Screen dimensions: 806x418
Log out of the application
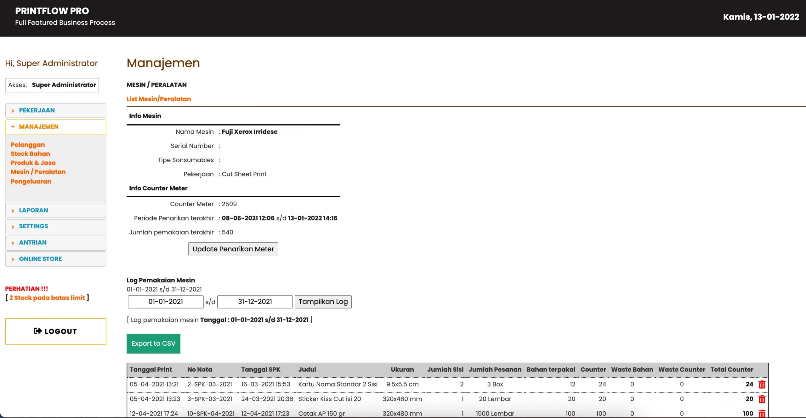pos(55,332)
